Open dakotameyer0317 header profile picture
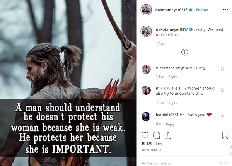232x166 pixels. (x=146, y=10)
